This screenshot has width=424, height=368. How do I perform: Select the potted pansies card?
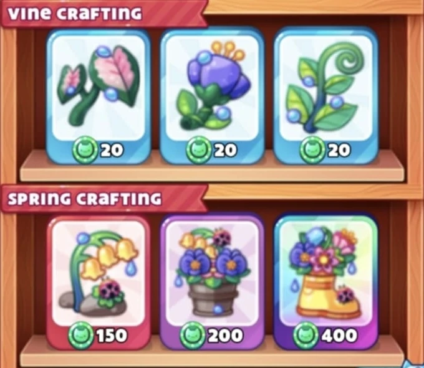[212, 282]
